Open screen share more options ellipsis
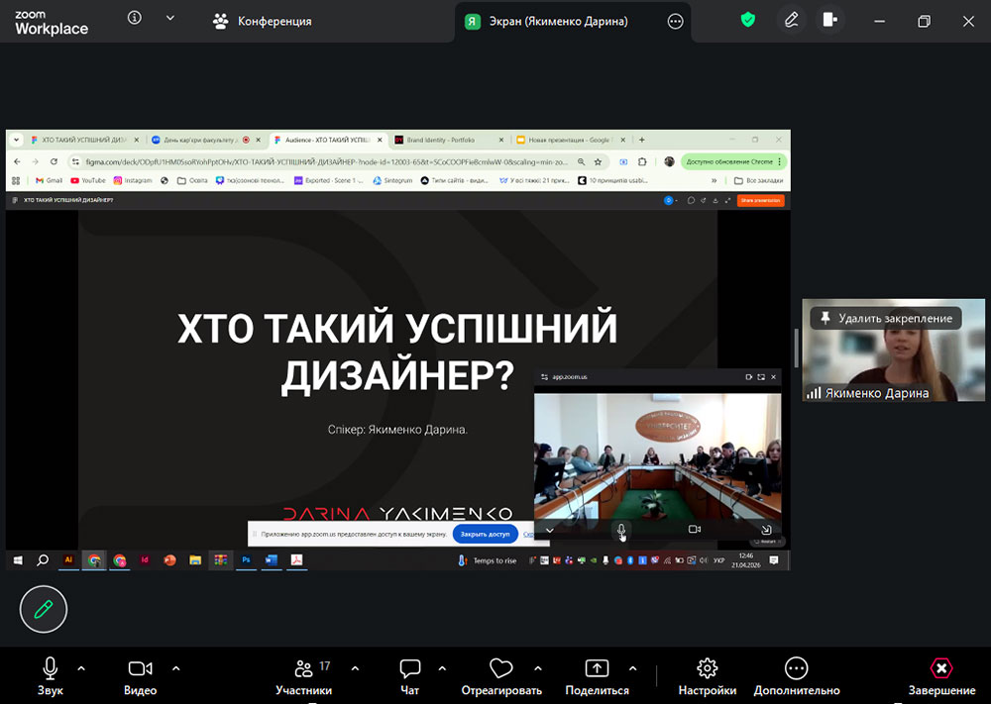991x704 pixels. click(x=676, y=21)
